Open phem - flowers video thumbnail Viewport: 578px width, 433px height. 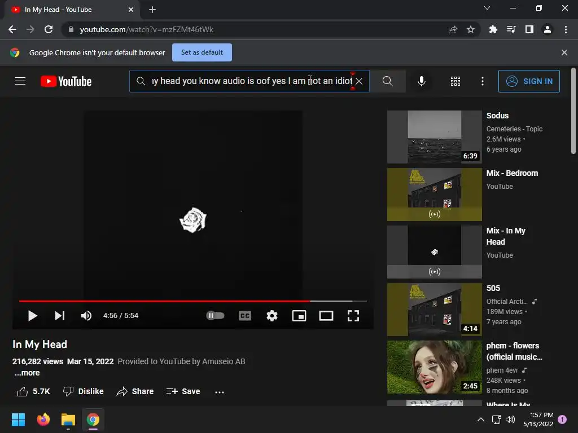click(x=434, y=366)
